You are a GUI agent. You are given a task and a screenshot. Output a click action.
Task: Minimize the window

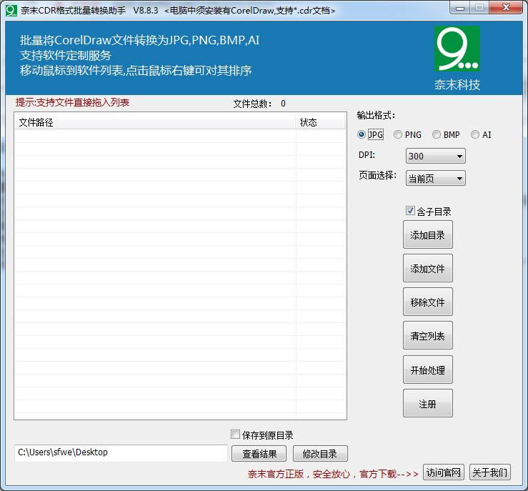[460, 8]
